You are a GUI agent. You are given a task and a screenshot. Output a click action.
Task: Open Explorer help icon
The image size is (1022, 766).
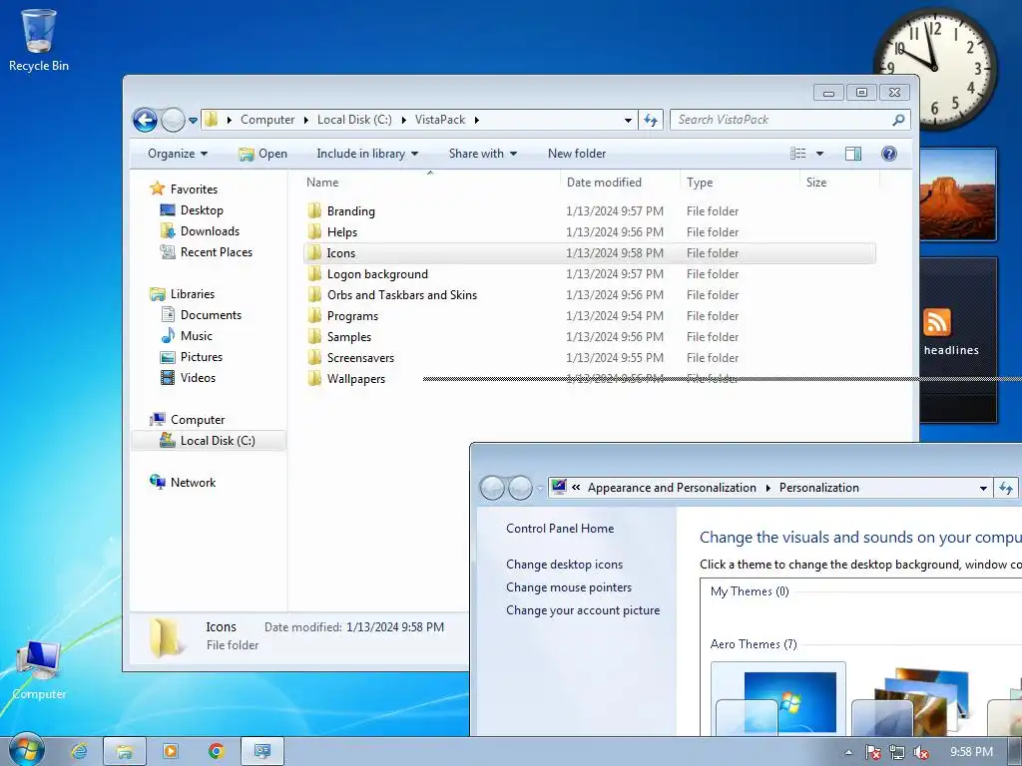click(889, 154)
